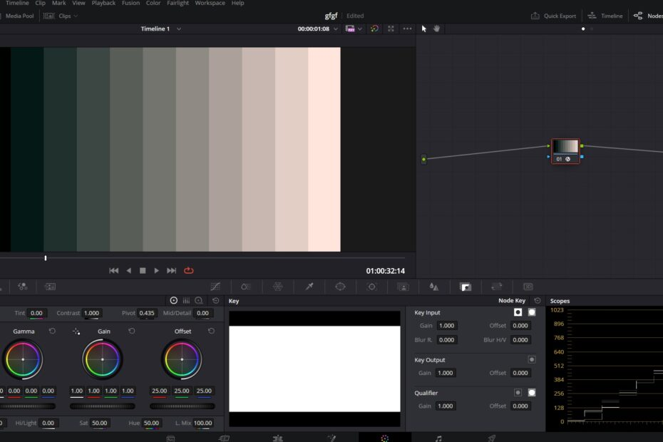
Task: Select the Qualifier eyedropper palette
Action: (x=309, y=287)
